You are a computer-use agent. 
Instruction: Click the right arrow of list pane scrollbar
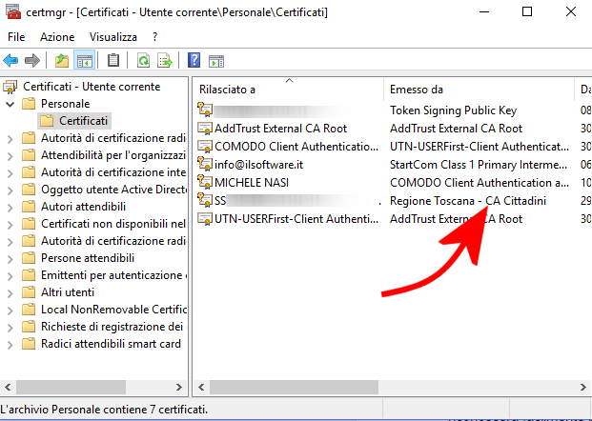pos(582,387)
